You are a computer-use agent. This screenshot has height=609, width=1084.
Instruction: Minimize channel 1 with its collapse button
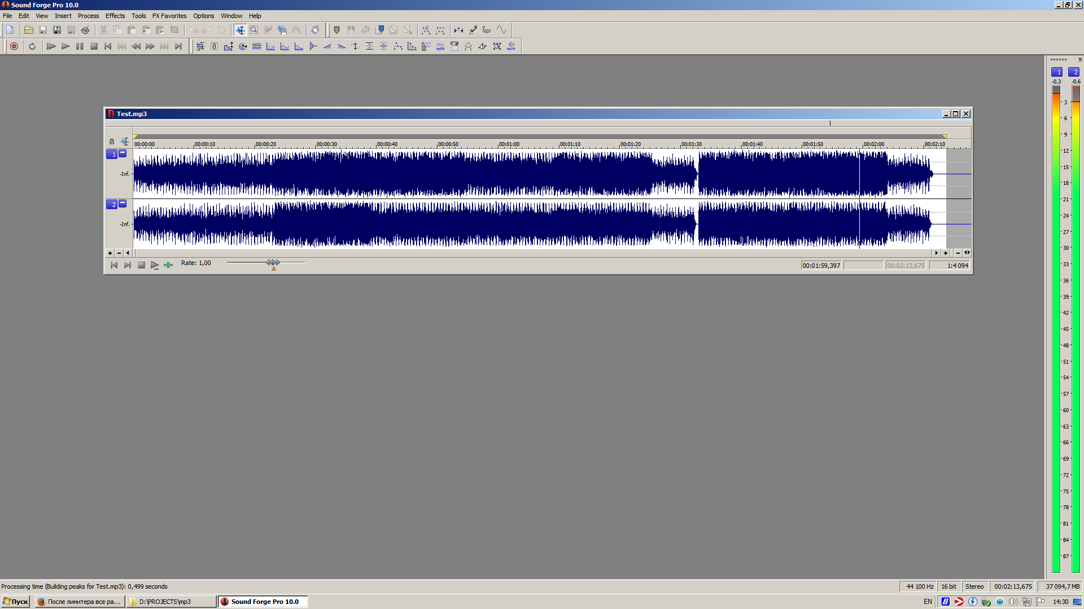(123, 153)
